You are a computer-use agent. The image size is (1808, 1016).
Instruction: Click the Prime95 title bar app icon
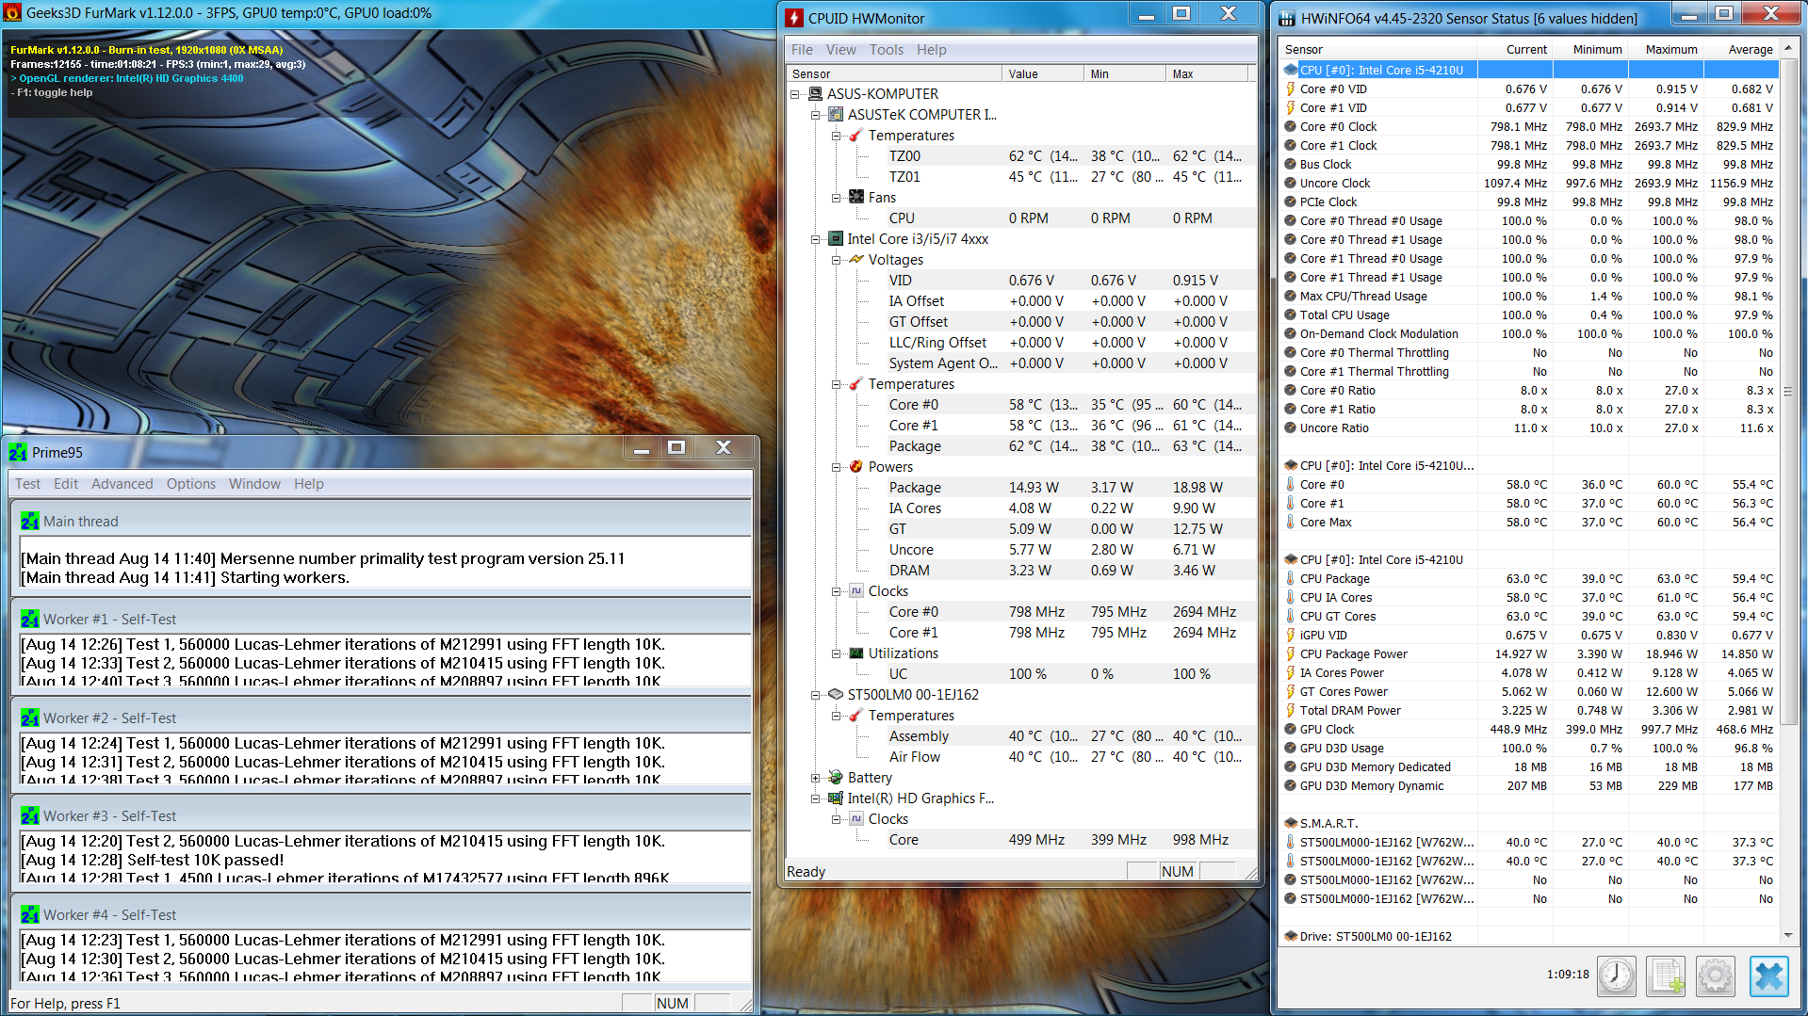18,453
